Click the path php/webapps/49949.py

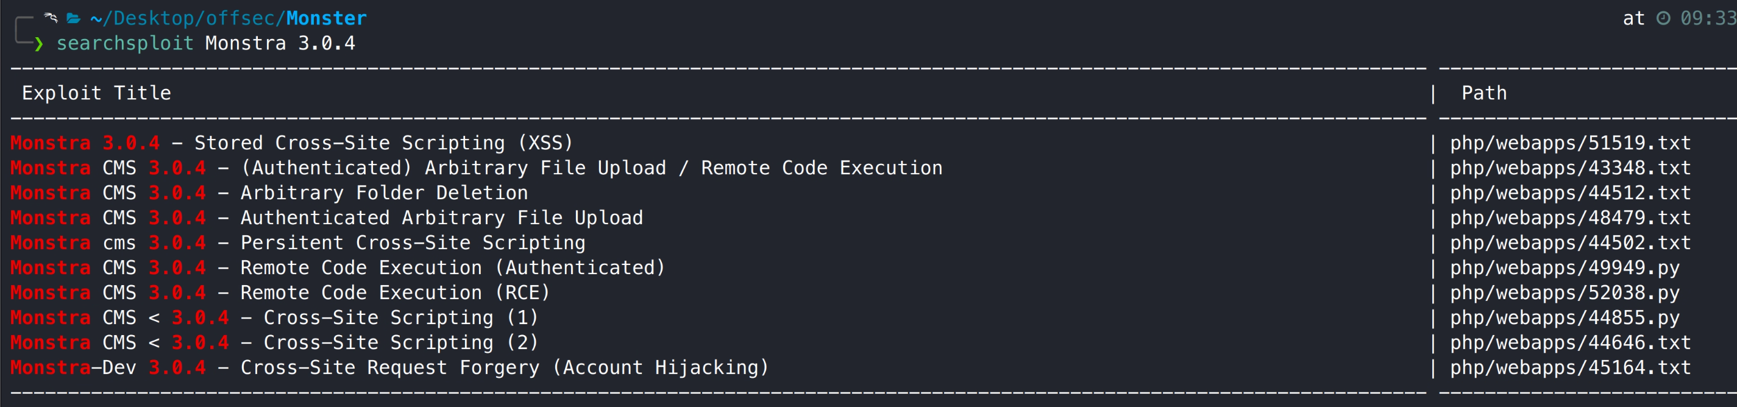click(1565, 268)
